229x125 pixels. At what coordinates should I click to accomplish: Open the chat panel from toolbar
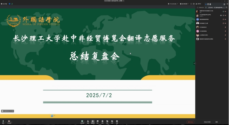(x=98, y=121)
